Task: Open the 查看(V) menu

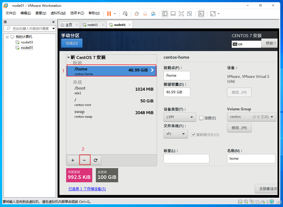Action: click(41, 13)
